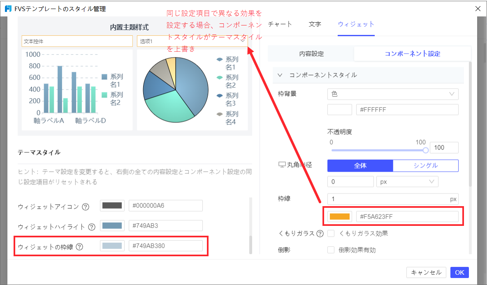Open the 选项1 dropdown in preview

pyautogui.click(x=192, y=41)
